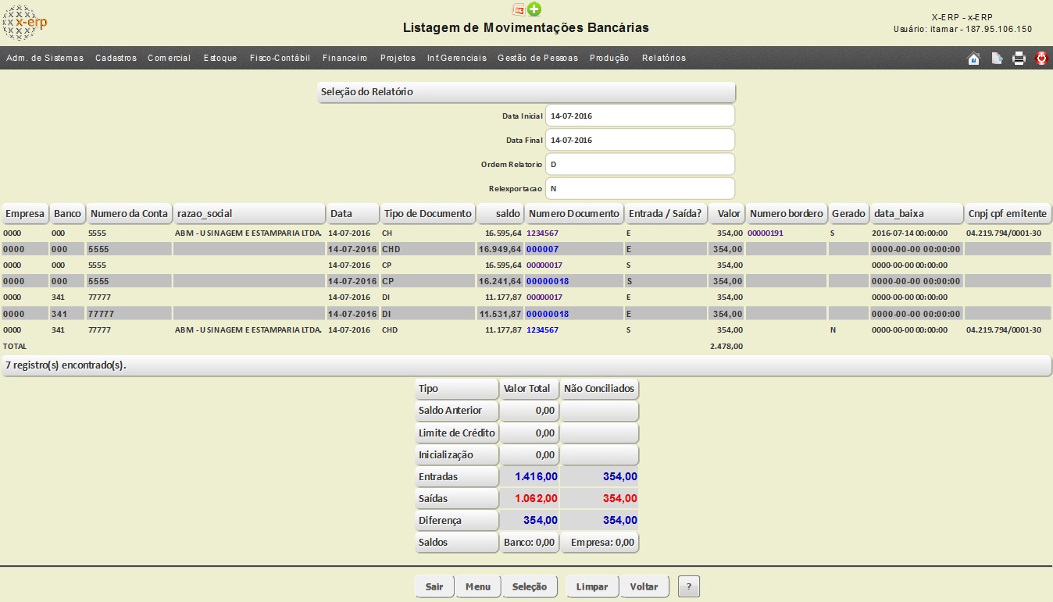Sort by the Gerado column header
The width and height of the screenshot is (1053, 602).
coord(848,213)
